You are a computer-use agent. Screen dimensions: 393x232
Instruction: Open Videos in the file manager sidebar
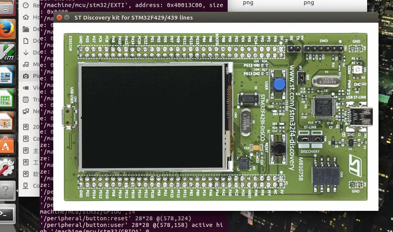point(29,87)
